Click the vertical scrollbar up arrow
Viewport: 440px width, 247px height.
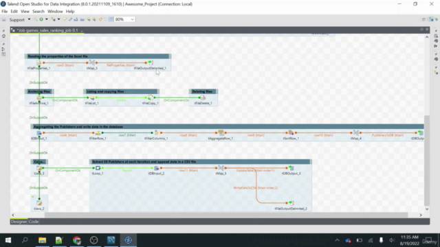[x=427, y=37]
